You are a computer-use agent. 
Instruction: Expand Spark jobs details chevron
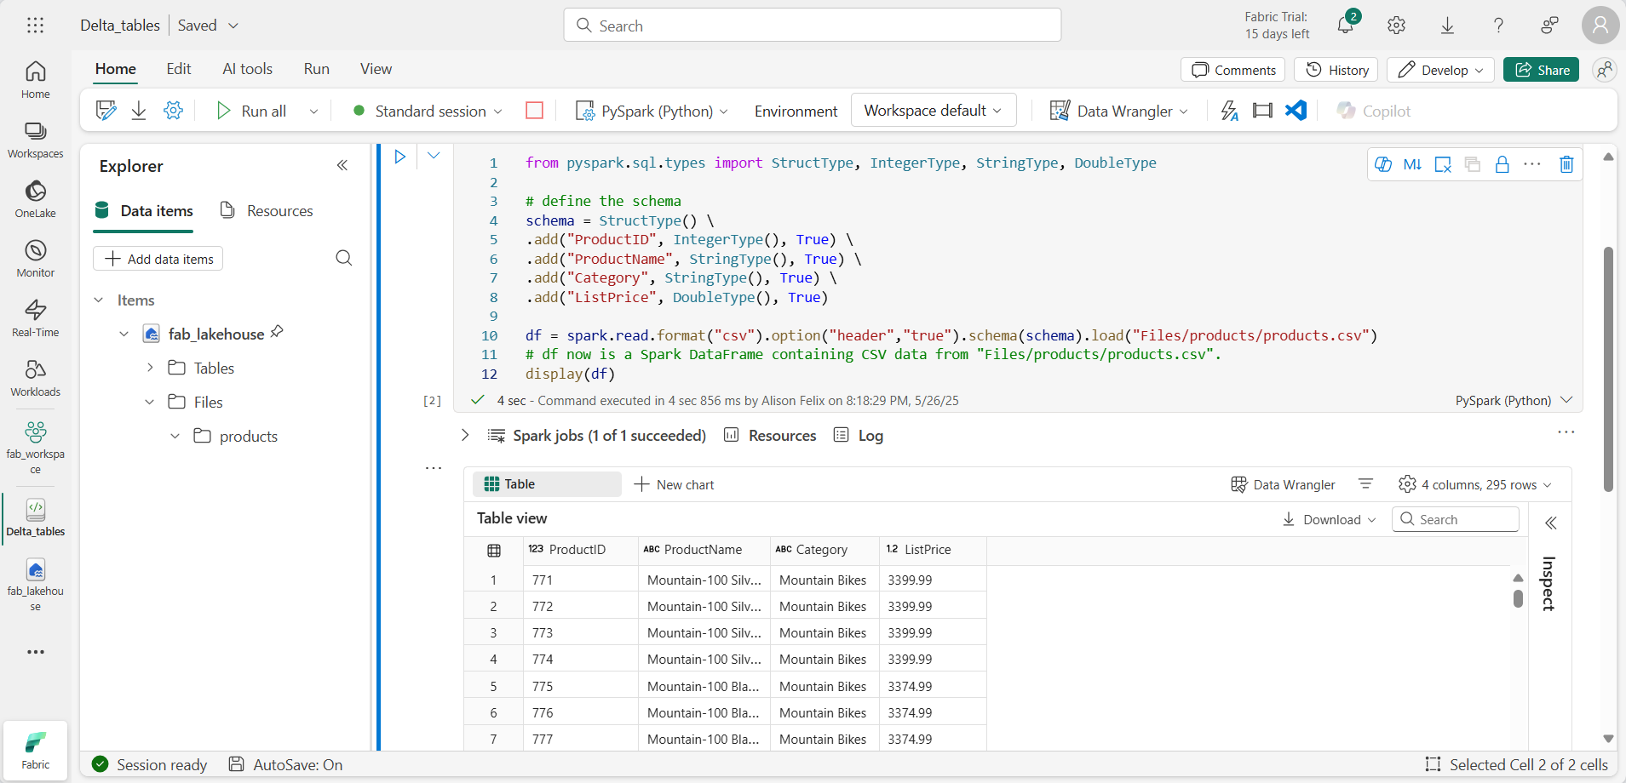point(465,435)
